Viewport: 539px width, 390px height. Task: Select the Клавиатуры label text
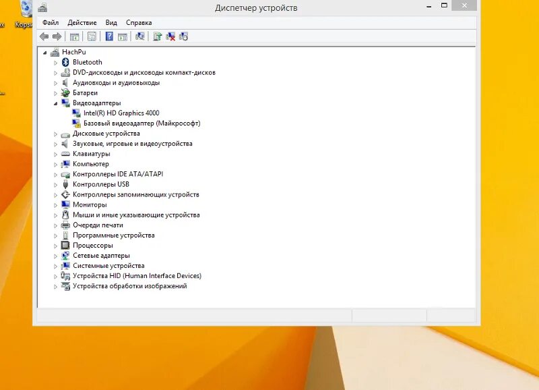click(92, 154)
